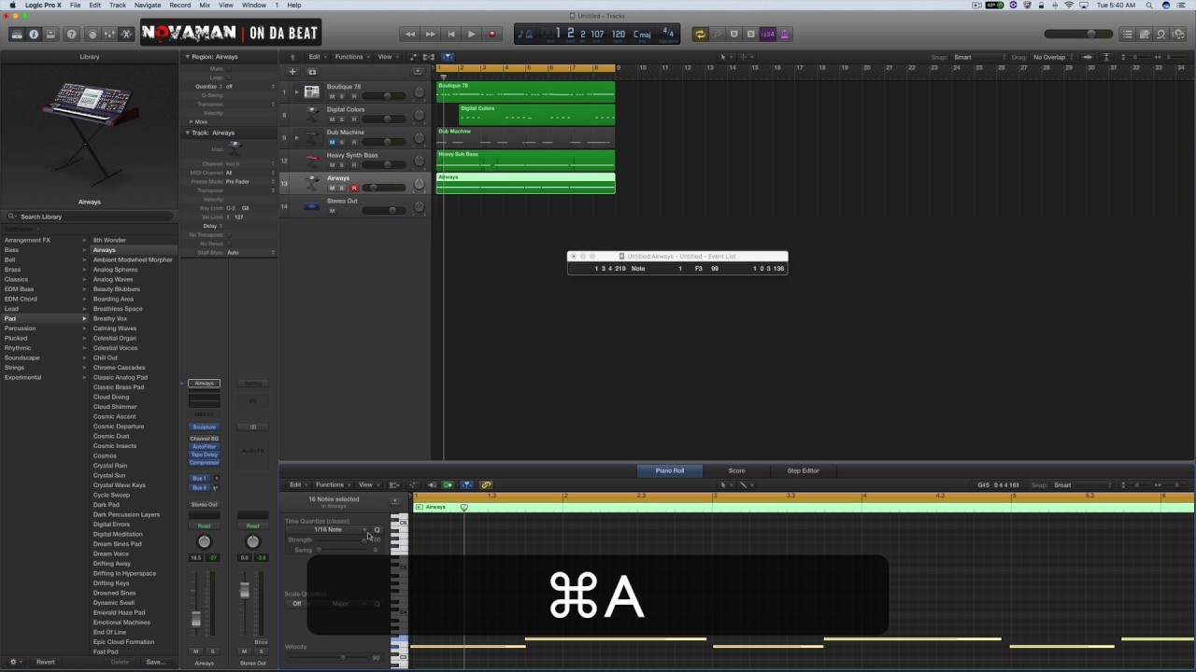Screen dimensions: 1196x672
Task: Mute the Airways channel strip
Action: 195,651
